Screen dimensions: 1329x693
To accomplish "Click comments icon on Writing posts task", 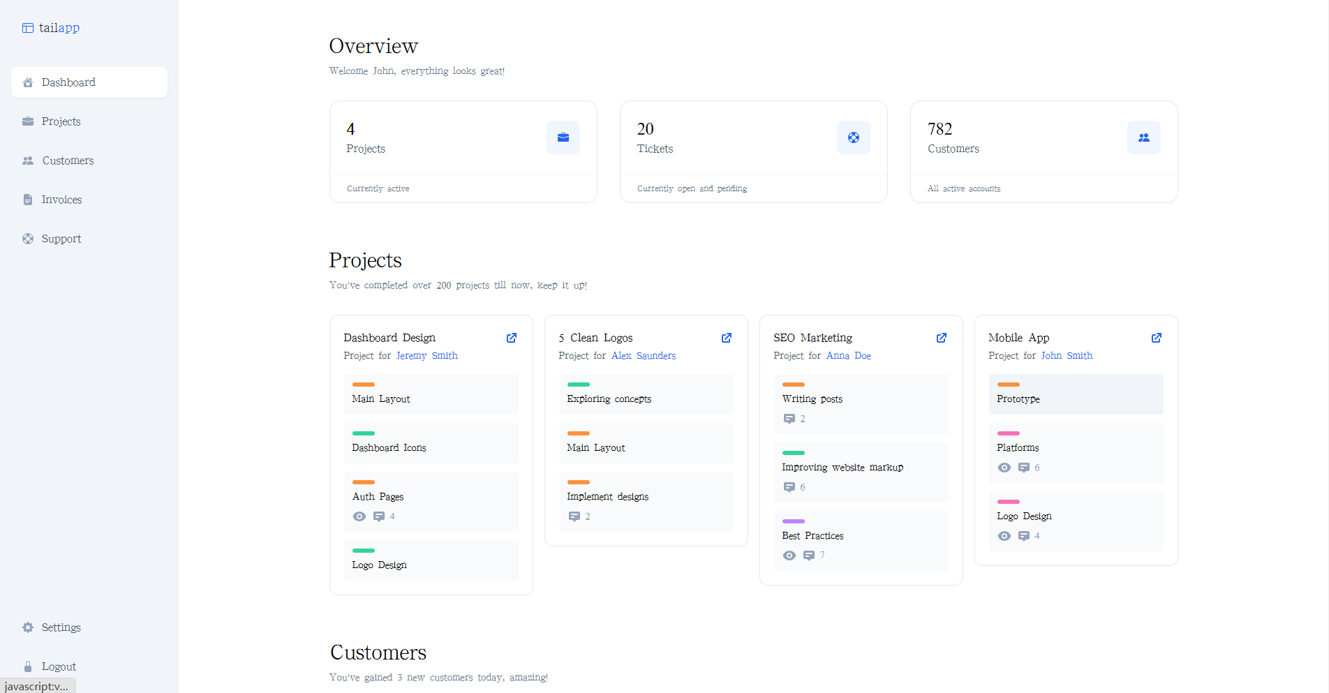I will pyautogui.click(x=789, y=419).
